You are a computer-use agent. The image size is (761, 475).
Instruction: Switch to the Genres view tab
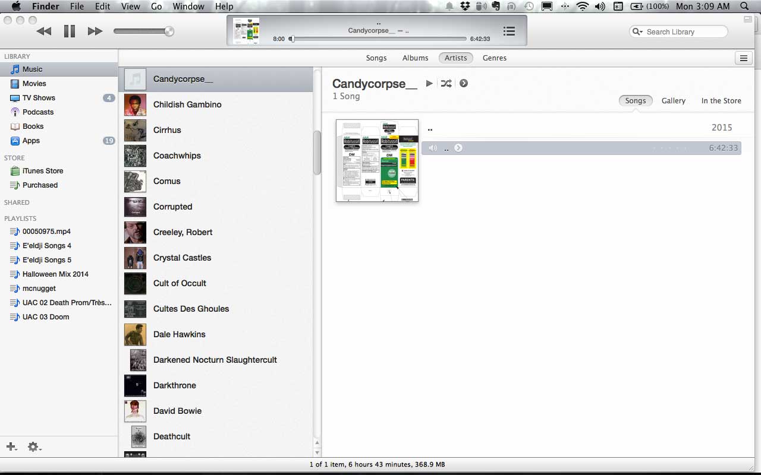point(495,58)
